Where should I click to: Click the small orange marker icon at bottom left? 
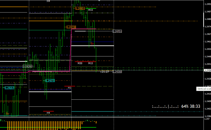pyautogui.click(x=7, y=113)
